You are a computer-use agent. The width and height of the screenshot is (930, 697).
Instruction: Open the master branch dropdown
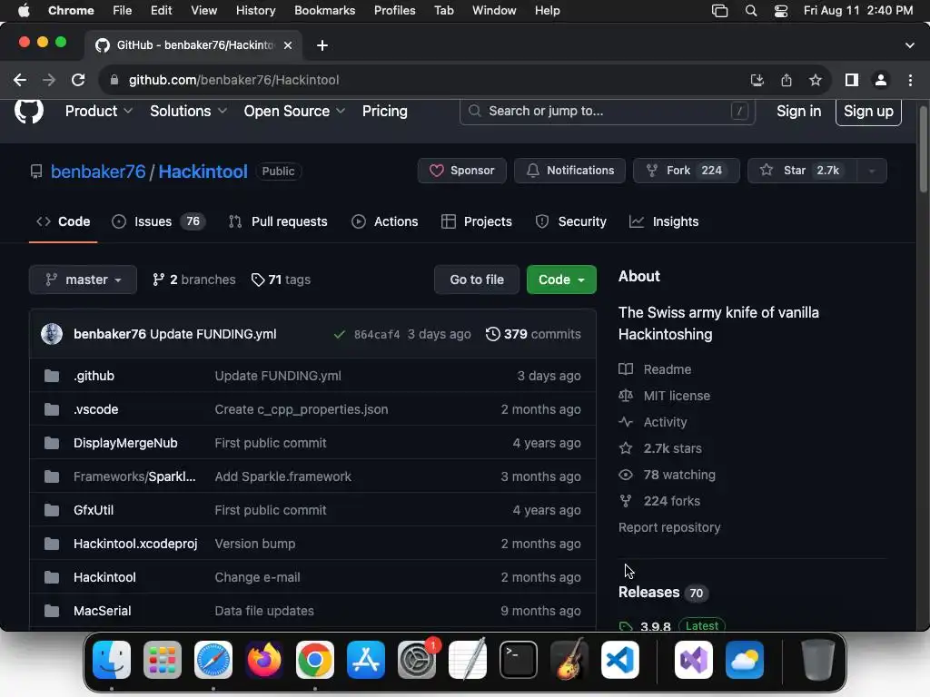coord(83,280)
